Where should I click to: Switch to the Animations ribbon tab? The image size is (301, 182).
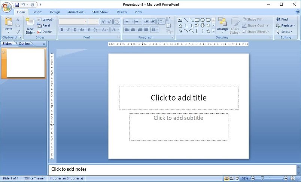76,12
